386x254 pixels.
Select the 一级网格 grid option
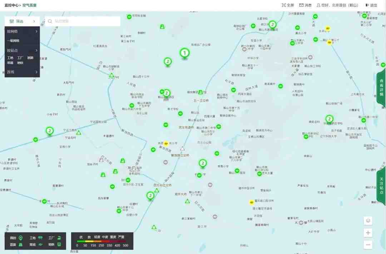(13, 41)
